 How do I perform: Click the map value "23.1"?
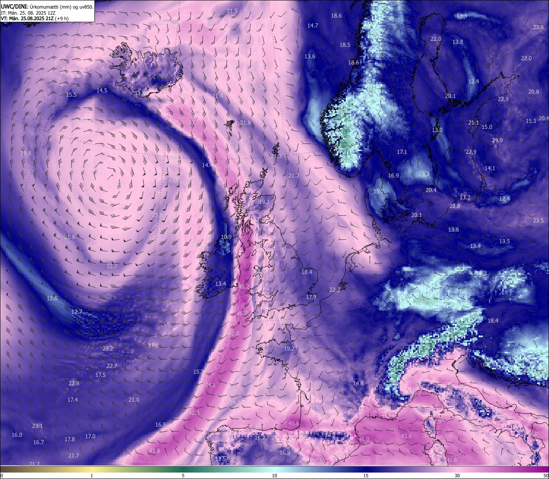(37, 426)
